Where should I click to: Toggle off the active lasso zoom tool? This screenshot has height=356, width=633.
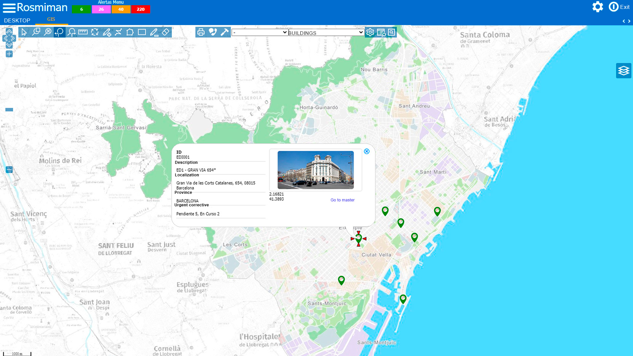pos(60,32)
